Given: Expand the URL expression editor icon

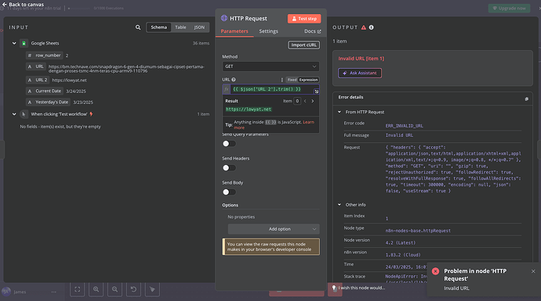Looking at the screenshot, I should [317, 91].
